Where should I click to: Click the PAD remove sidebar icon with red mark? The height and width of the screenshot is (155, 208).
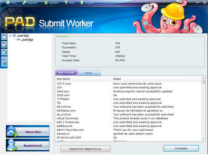(x=4, y=44)
